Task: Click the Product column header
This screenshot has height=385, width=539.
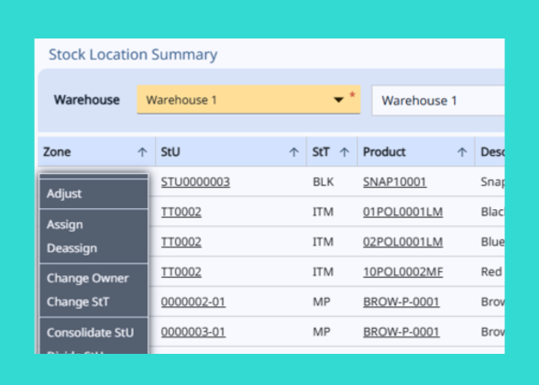Action: pyautogui.click(x=416, y=152)
